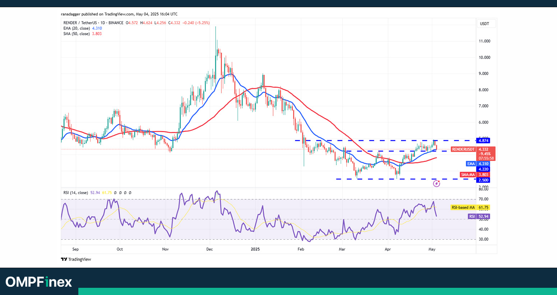This screenshot has width=557, height=295.
Task: Click the TradingView logo below the chart
Action: coord(76,259)
